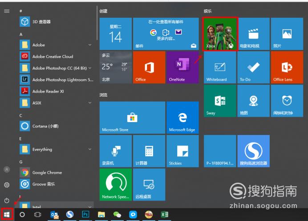
Task: Open the Network Speed Test tile
Action: point(116,184)
